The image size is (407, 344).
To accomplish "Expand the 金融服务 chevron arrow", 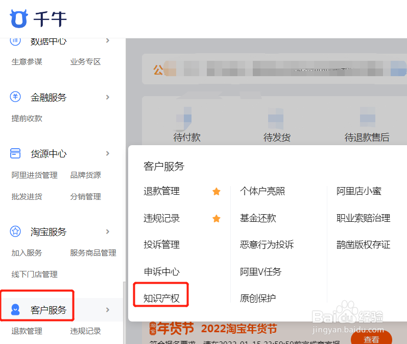I will pyautogui.click(x=108, y=97).
